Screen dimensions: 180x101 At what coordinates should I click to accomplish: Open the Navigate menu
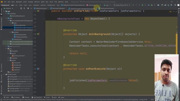[x=19, y=2]
